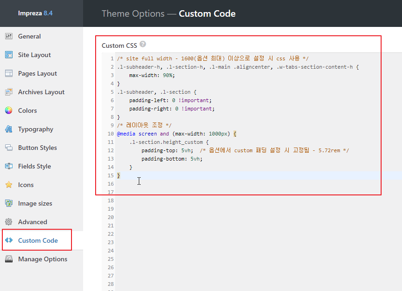Viewport: 402px width, 291px height.
Task: Select Custom Code label in sidebar
Action: click(x=38, y=240)
